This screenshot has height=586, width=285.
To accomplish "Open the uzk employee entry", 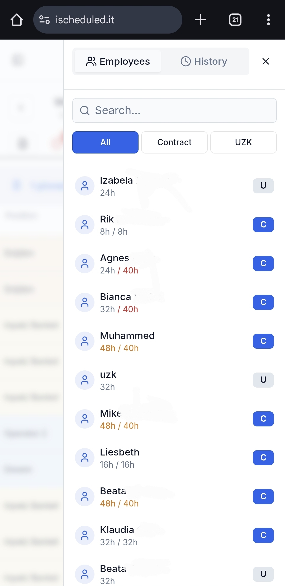I will [x=108, y=380].
